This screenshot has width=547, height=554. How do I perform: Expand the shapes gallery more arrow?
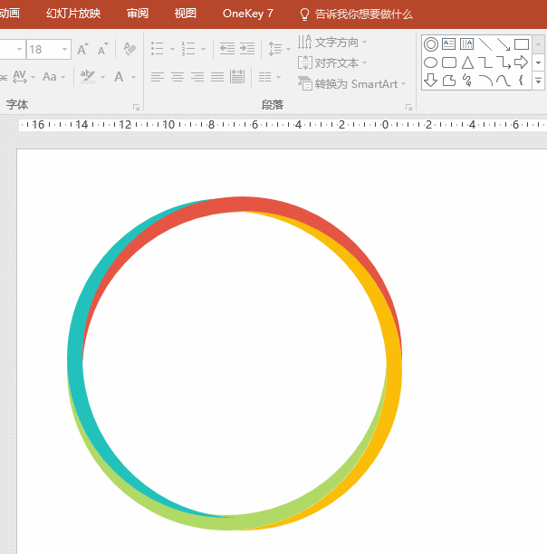(539, 81)
